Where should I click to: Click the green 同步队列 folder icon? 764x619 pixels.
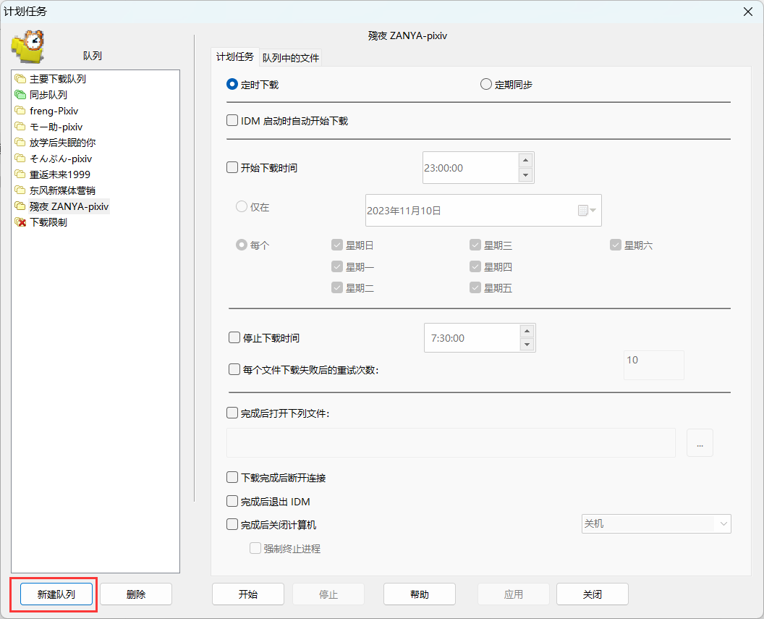[20, 95]
